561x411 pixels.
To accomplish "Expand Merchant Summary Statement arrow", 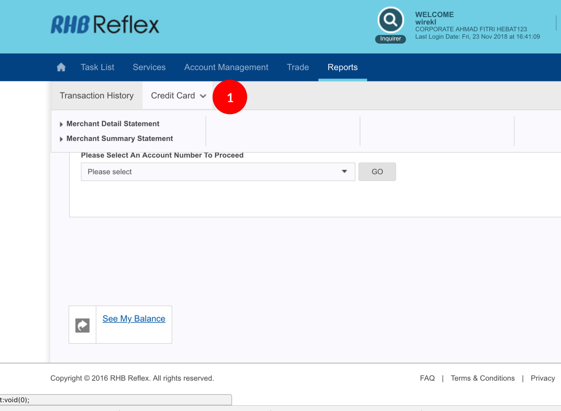I will [61, 139].
